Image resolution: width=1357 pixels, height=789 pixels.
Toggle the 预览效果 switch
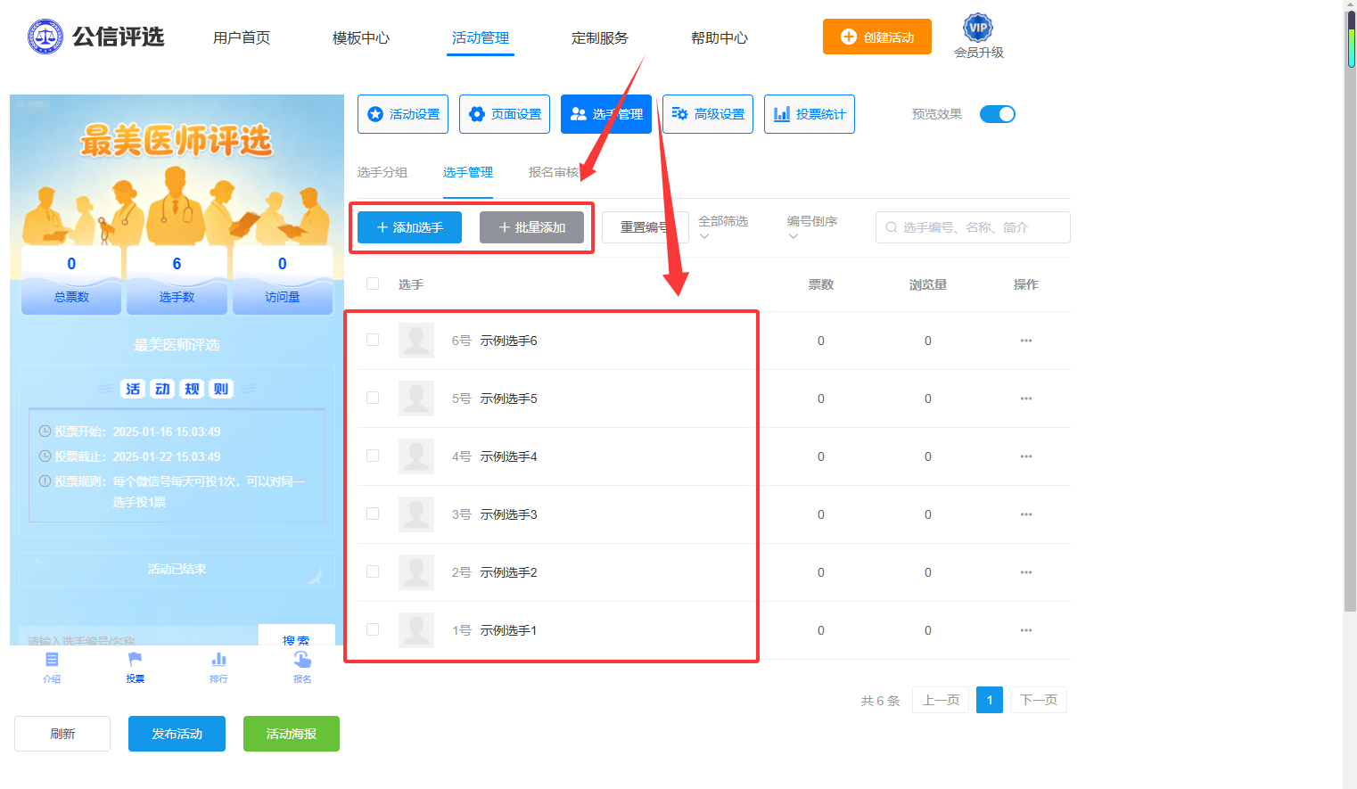click(x=998, y=114)
